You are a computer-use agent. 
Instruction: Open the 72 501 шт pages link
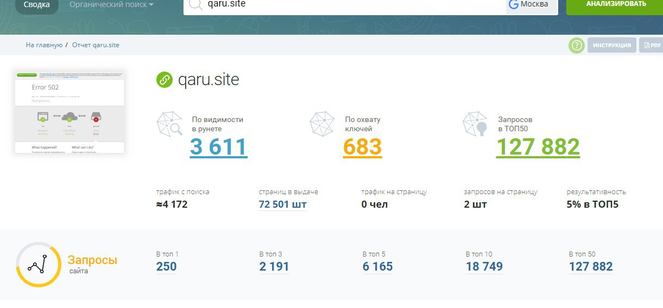(283, 204)
